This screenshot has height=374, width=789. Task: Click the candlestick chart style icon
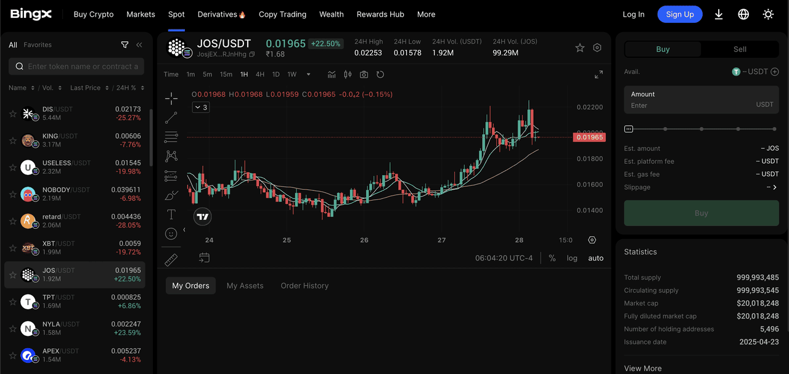(x=348, y=75)
